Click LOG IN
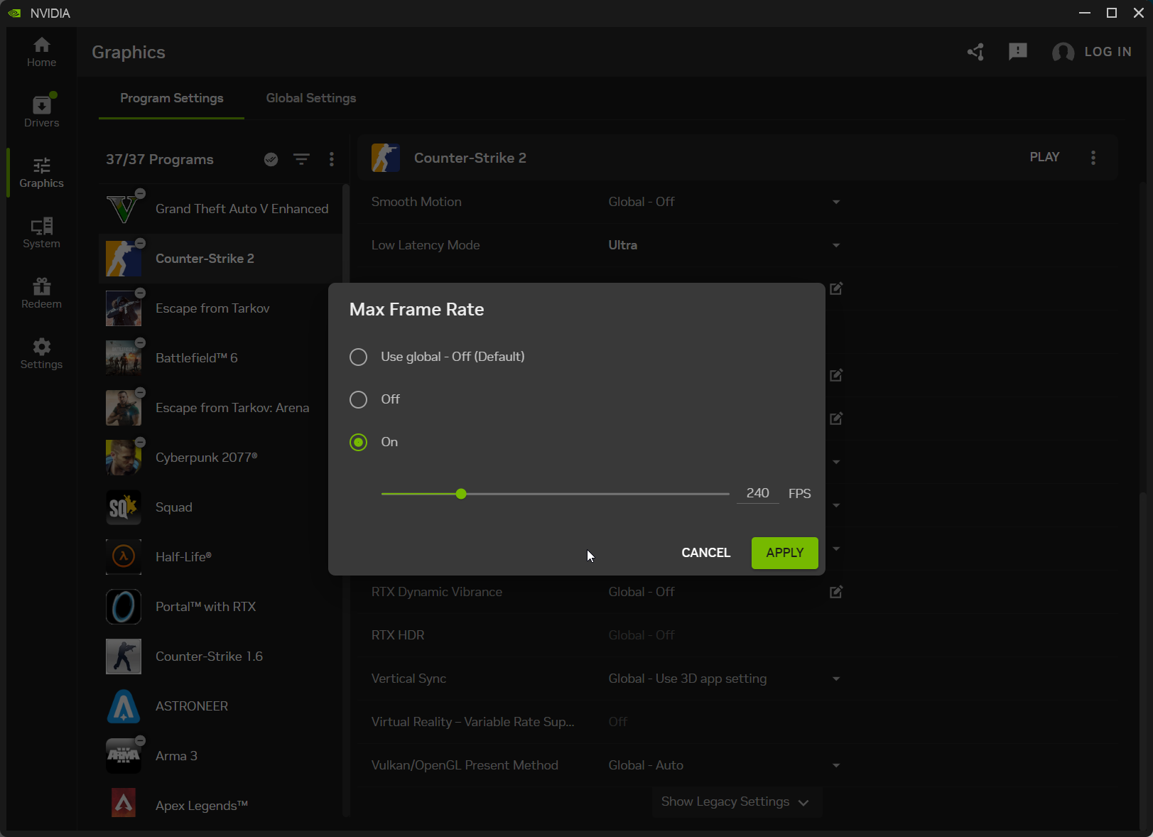This screenshot has height=837, width=1153. coord(1108,52)
